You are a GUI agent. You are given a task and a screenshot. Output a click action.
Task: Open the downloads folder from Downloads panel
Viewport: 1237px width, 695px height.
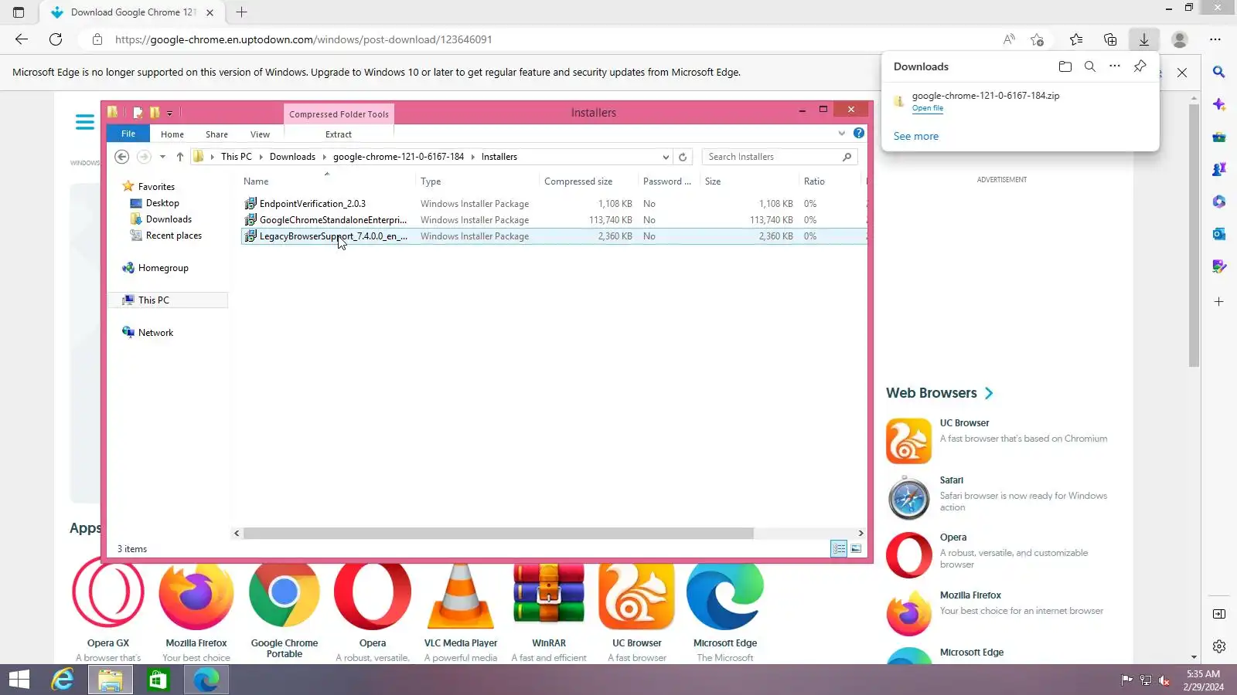coord(1065,66)
